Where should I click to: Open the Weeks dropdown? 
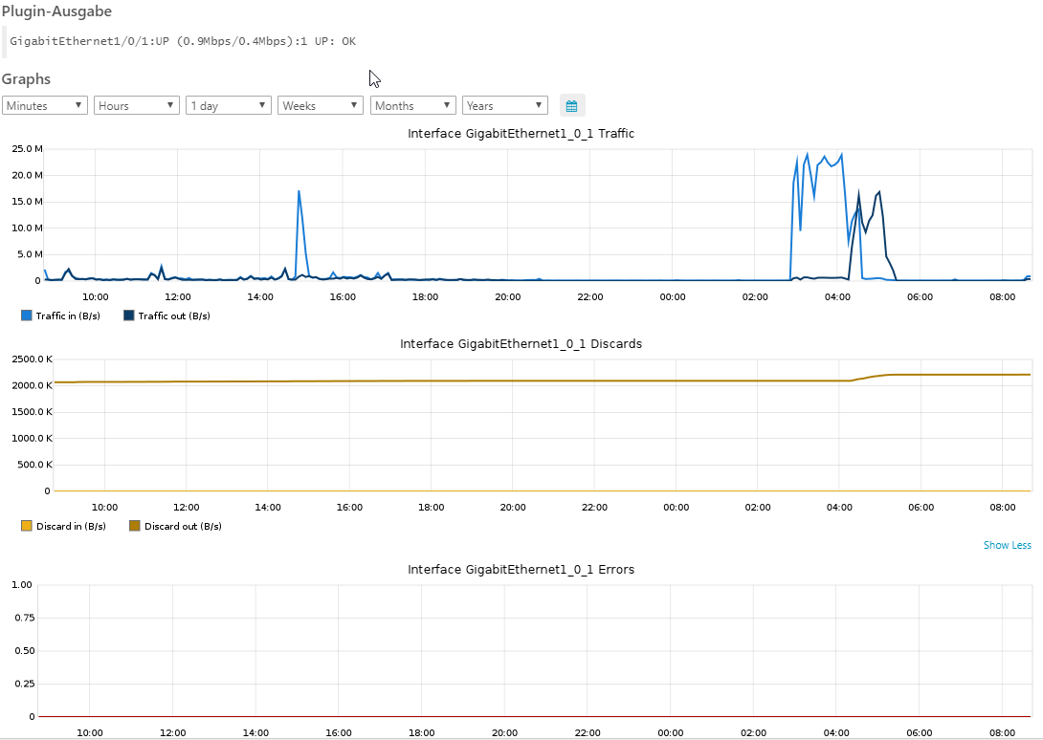320,106
